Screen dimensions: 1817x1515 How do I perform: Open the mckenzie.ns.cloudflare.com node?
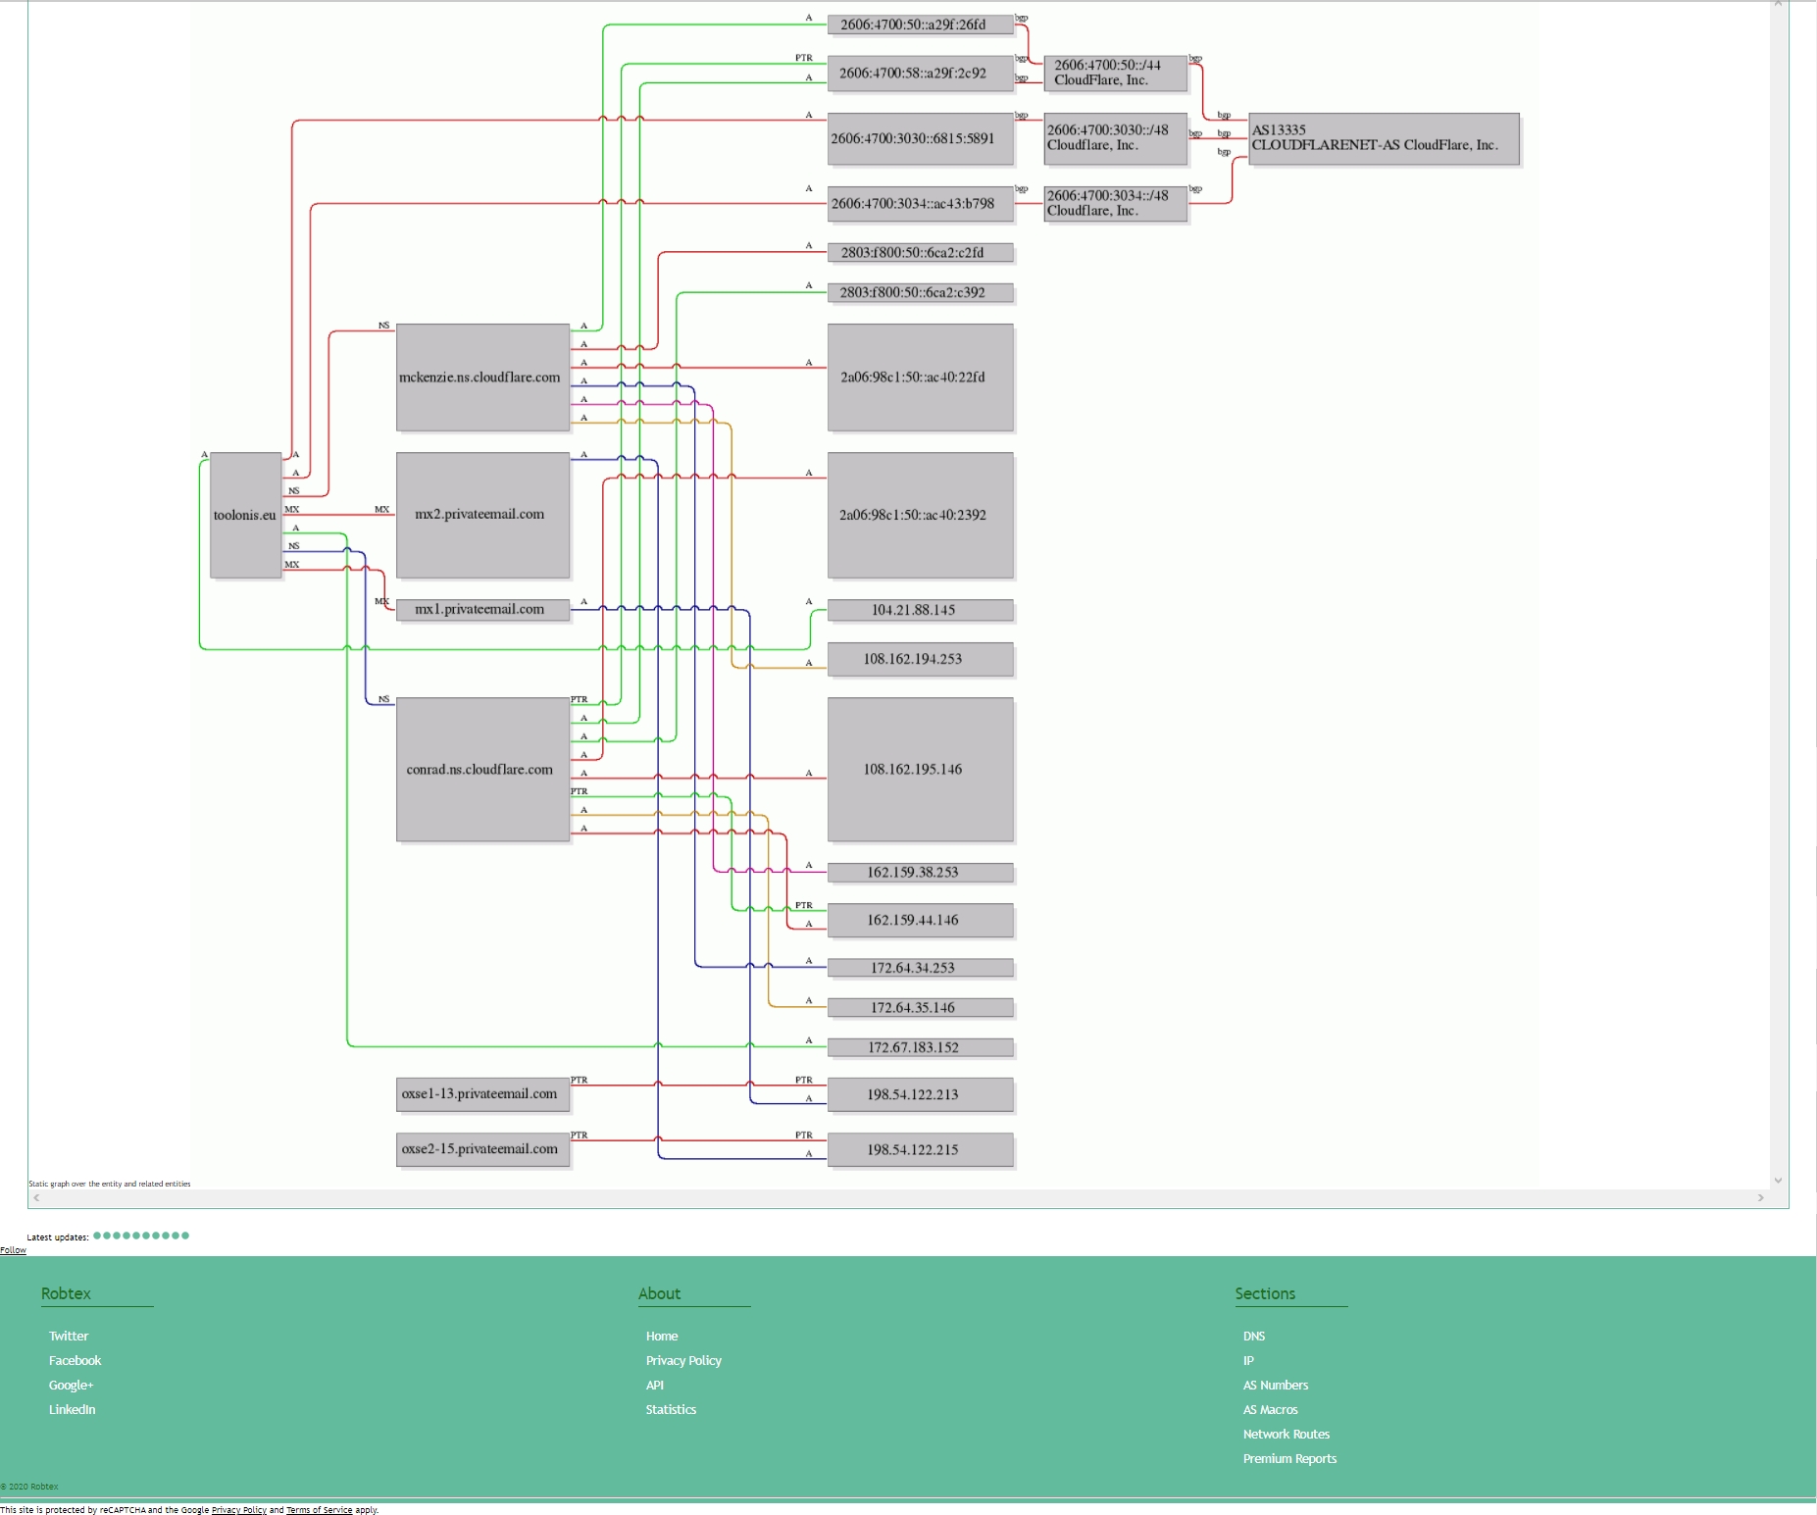coord(482,377)
